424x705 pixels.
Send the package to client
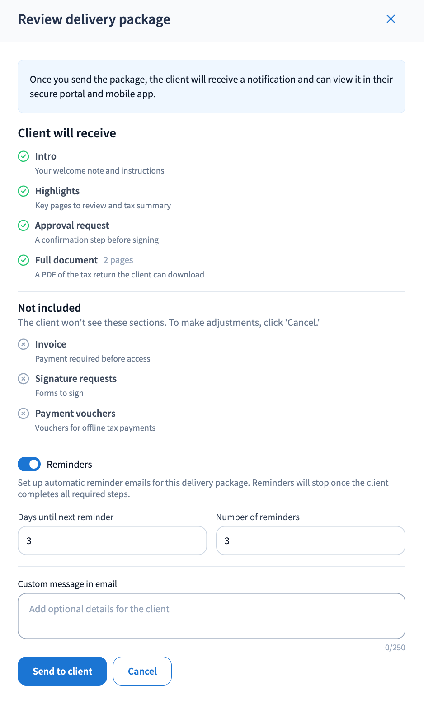point(62,671)
